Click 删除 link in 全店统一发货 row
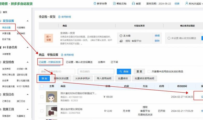Viewport: 203px width, 120px height. tap(157, 41)
